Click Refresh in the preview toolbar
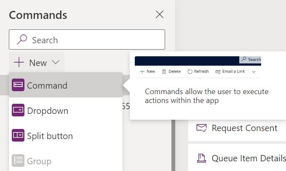 [x=198, y=71]
